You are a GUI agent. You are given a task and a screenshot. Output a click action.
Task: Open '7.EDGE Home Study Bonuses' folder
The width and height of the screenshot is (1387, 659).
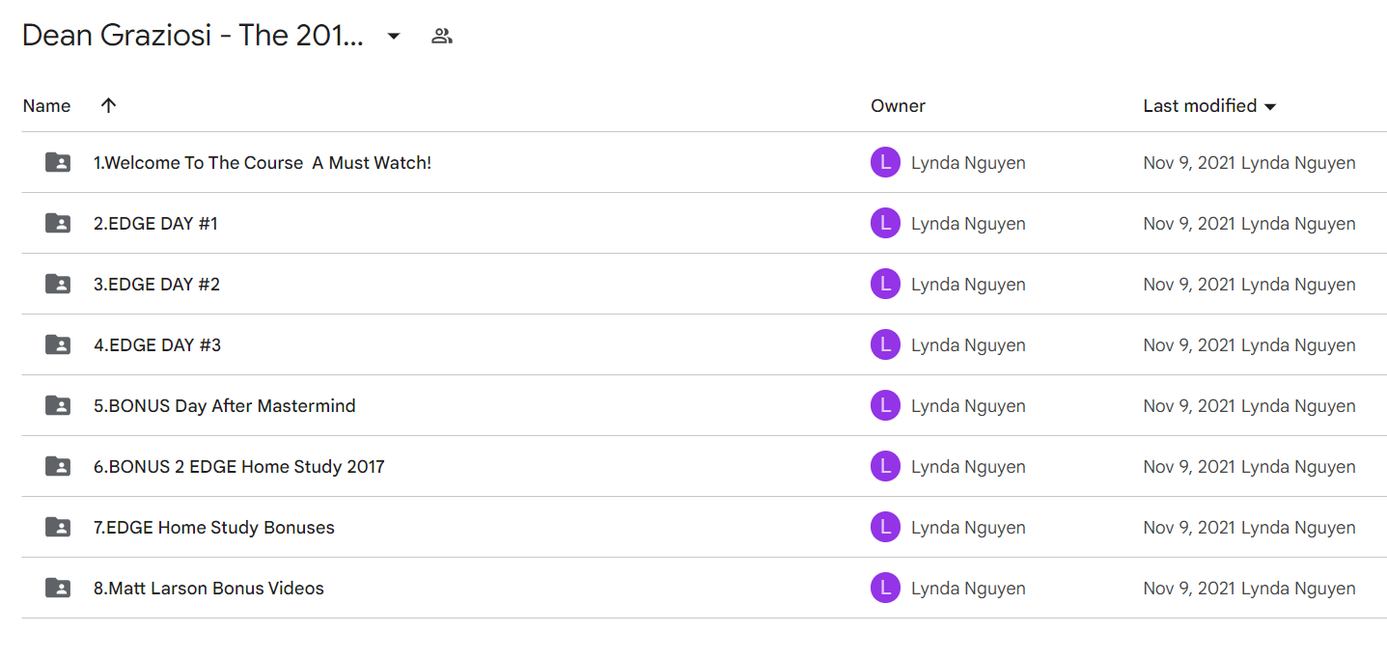point(214,528)
